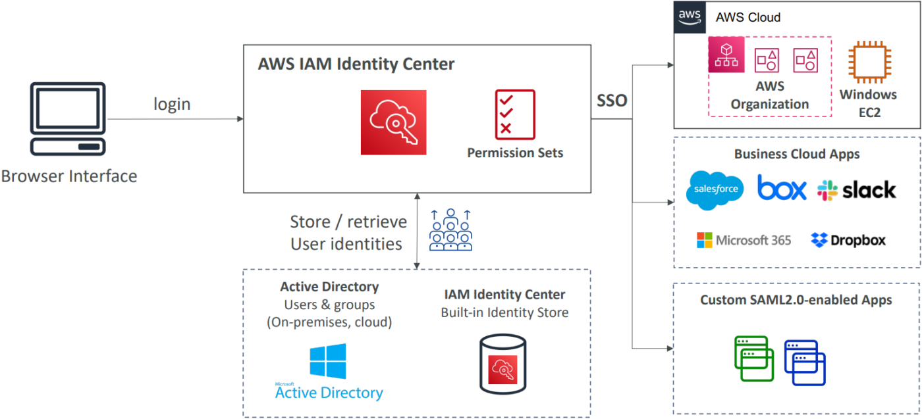Select the Box logo
Viewport: 922px width, 419px height.
click(782, 188)
